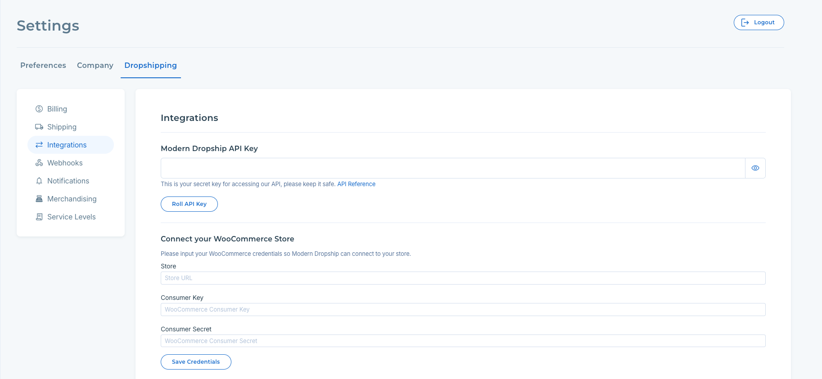Click the Billing dollar icon
822x379 pixels.
(39, 109)
